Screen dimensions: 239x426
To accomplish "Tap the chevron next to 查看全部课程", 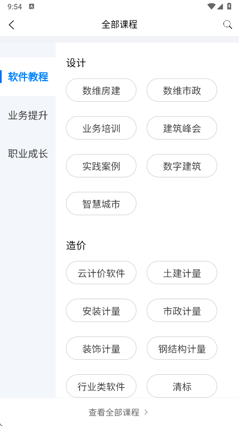I will (146, 412).
